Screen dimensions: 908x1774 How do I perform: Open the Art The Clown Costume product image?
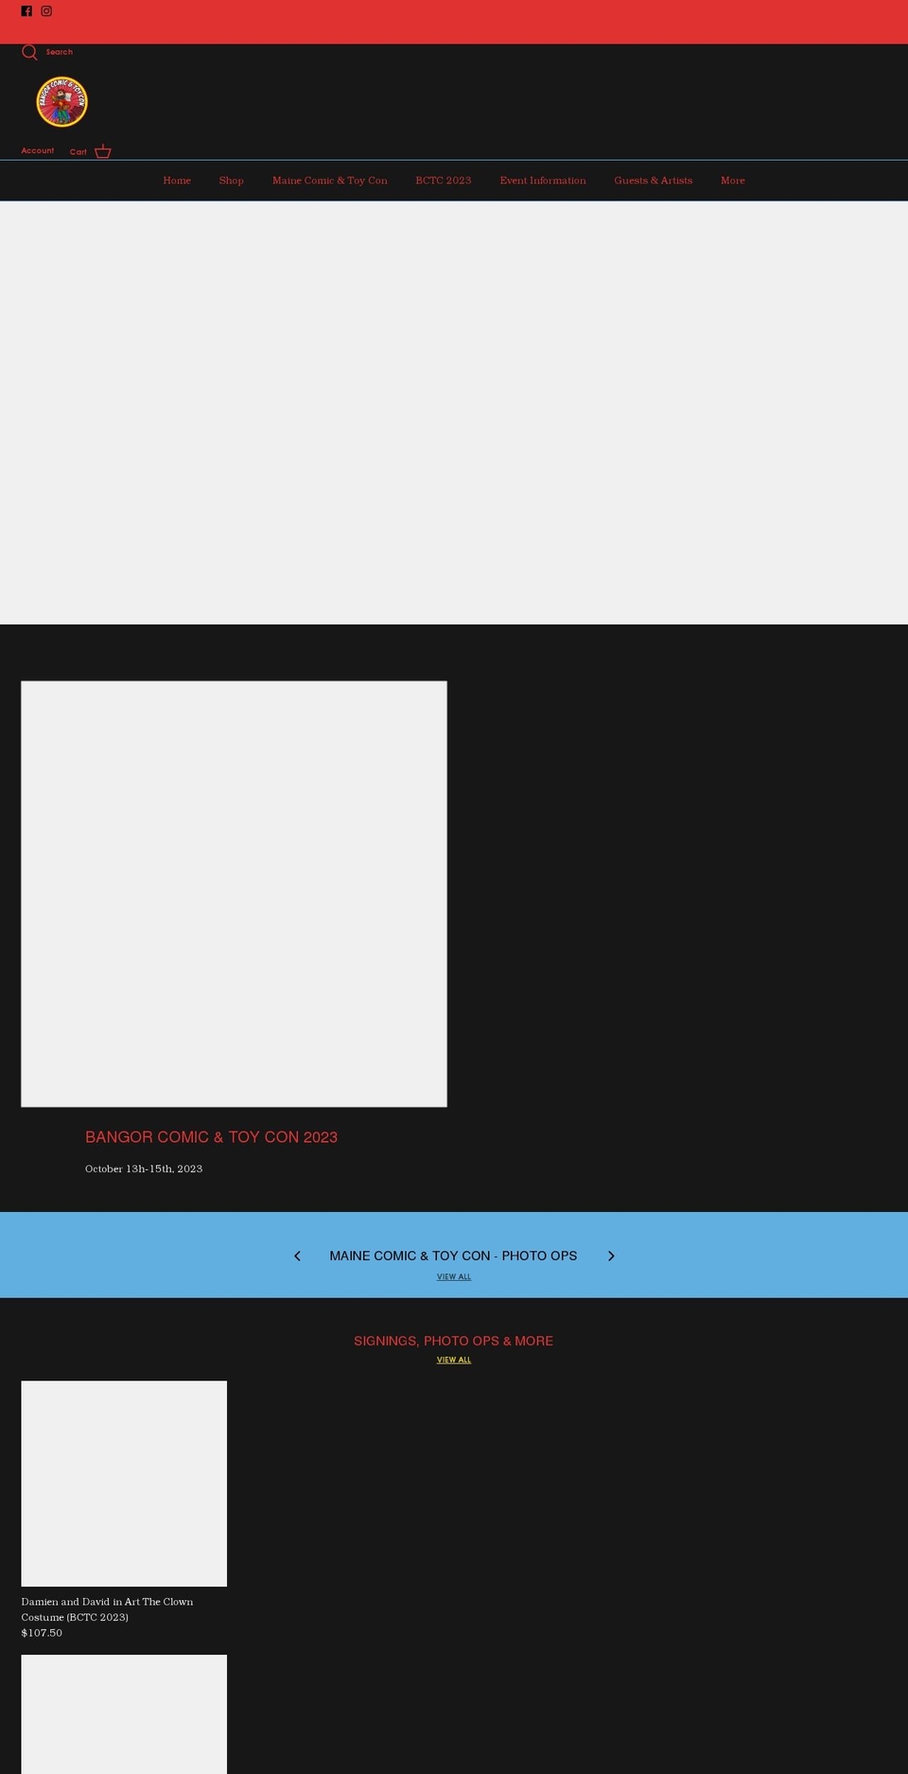coord(124,1484)
